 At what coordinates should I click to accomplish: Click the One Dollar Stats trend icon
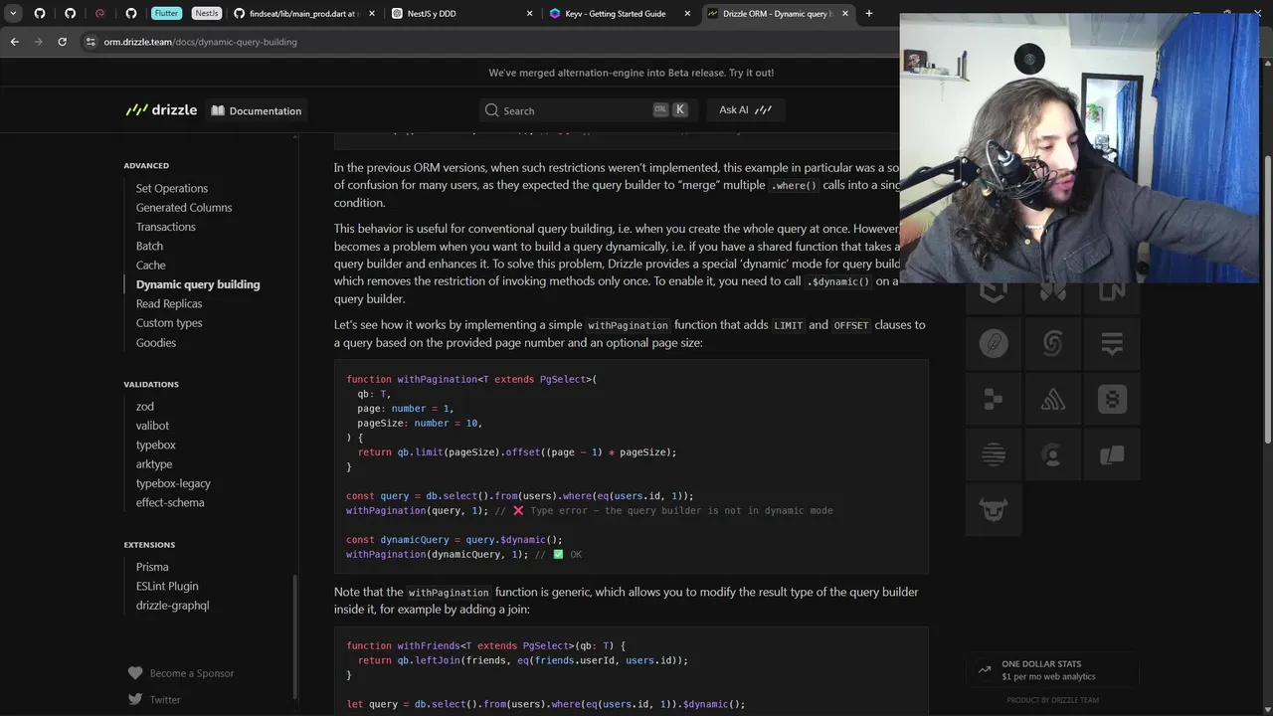(x=985, y=670)
